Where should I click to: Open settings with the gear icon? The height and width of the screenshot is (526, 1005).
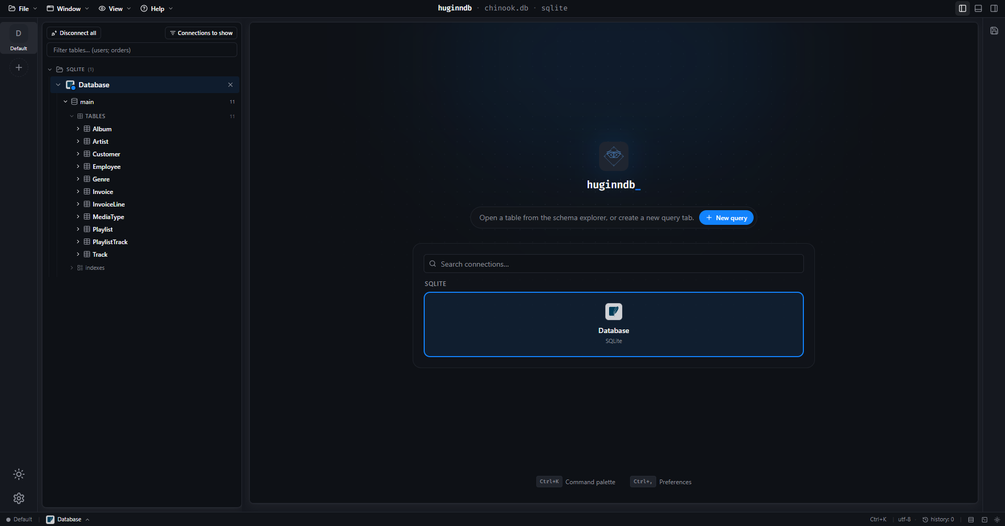(x=19, y=498)
